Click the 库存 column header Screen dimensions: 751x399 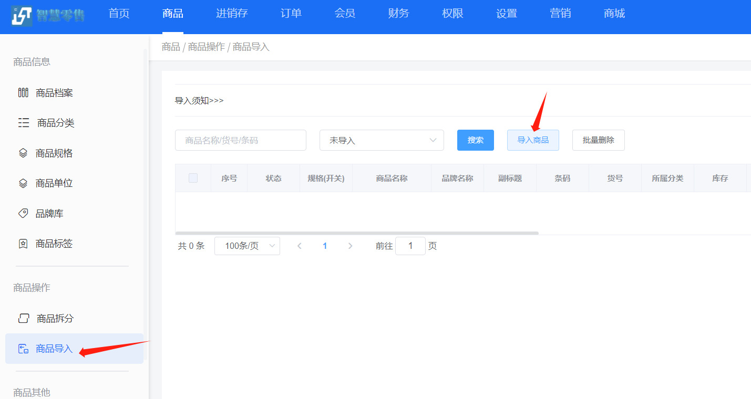(x=721, y=178)
